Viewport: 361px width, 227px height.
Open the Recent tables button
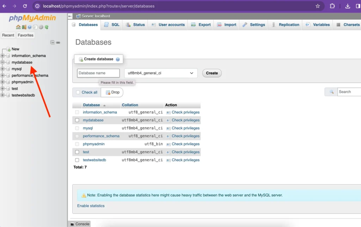pyautogui.click(x=8, y=35)
